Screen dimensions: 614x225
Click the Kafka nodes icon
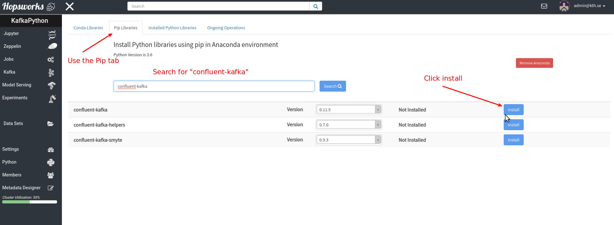51,73
